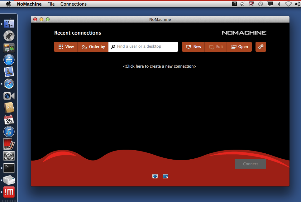
Task: Click the Recent connections heading
Action: pos(78,33)
